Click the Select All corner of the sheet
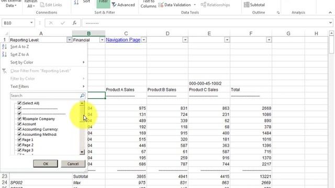 (5, 33)
